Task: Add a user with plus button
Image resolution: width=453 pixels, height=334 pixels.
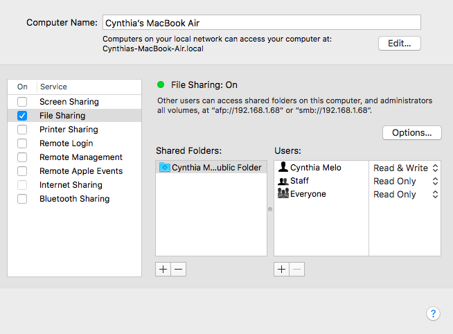Action: pyautogui.click(x=282, y=270)
